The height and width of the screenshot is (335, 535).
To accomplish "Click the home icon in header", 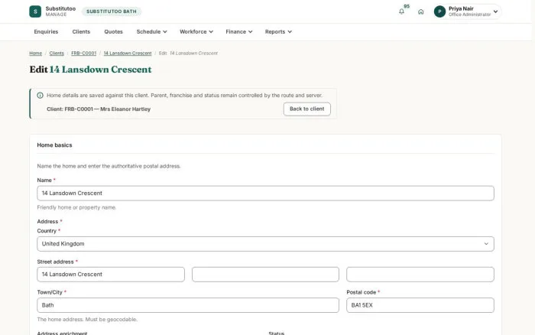I will click(420, 11).
